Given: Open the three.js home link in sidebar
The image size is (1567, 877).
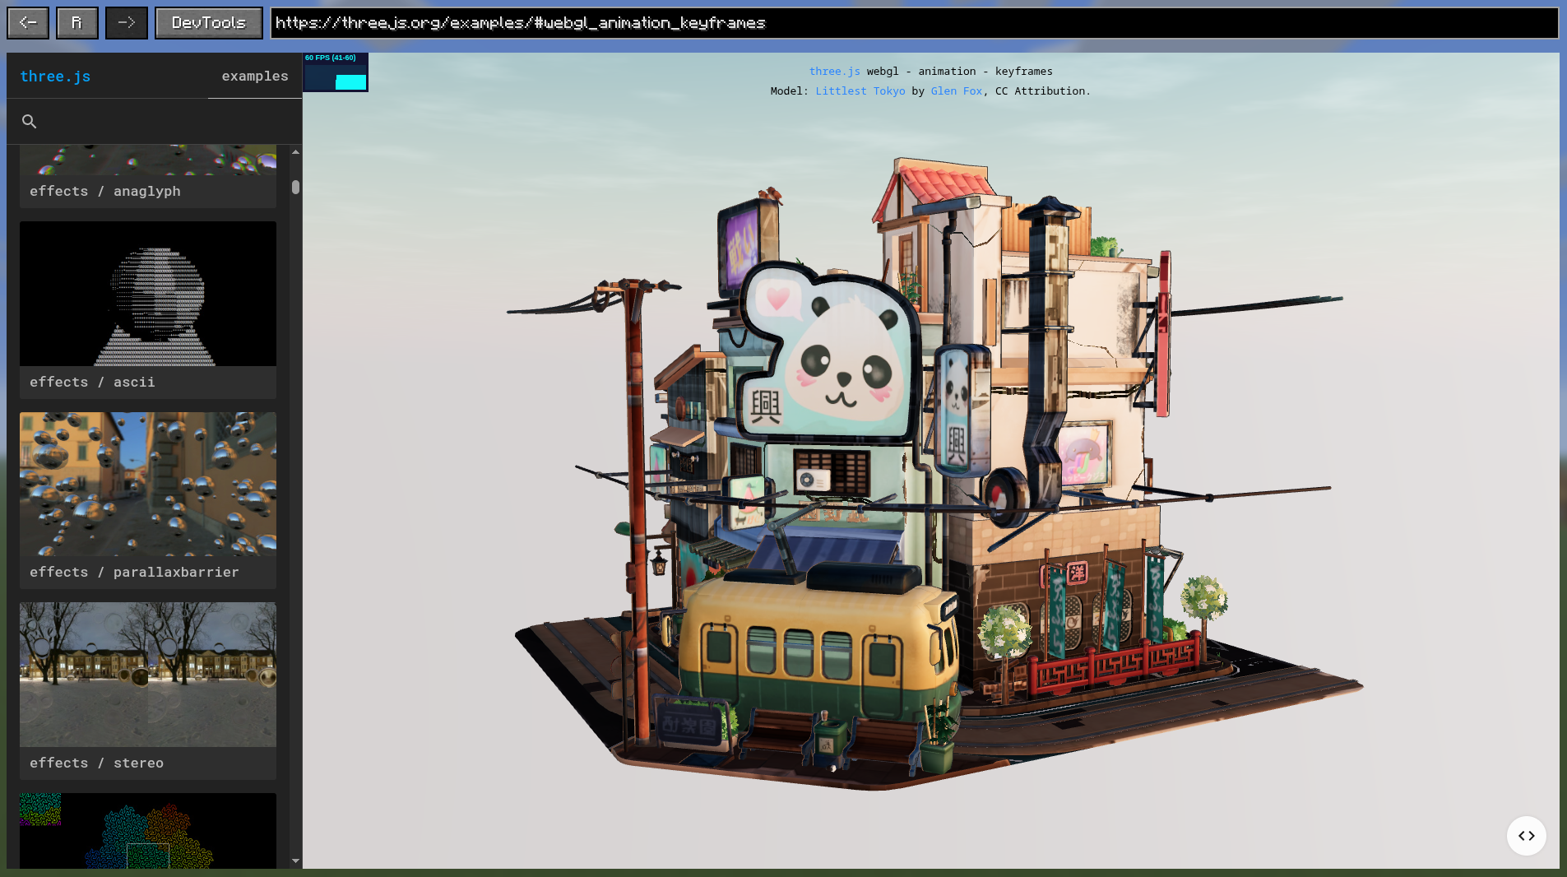Looking at the screenshot, I should (55, 77).
